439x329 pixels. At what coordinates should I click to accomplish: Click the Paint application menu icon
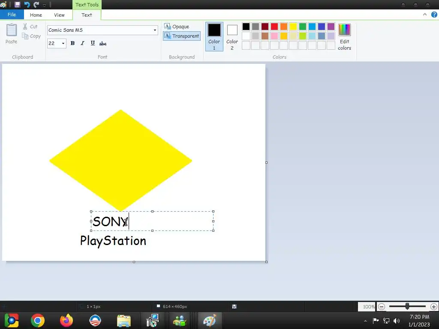(3, 4)
